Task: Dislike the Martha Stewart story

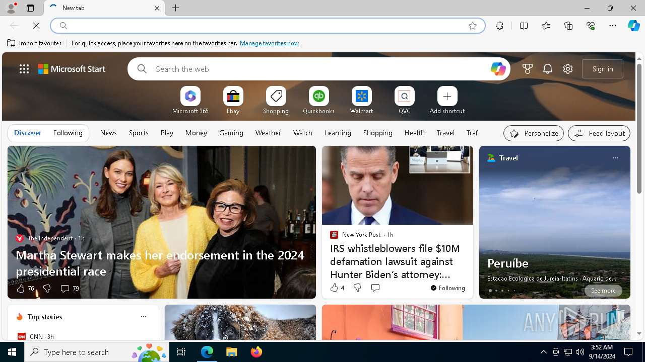Action: click(x=47, y=289)
